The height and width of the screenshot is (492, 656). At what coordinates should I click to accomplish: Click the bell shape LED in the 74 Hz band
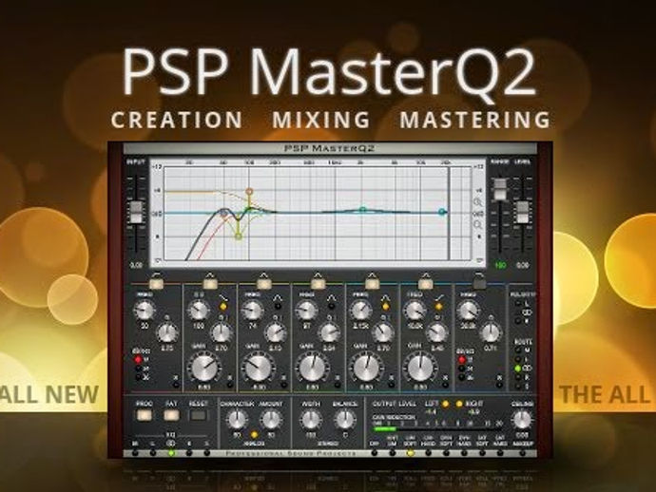278,307
